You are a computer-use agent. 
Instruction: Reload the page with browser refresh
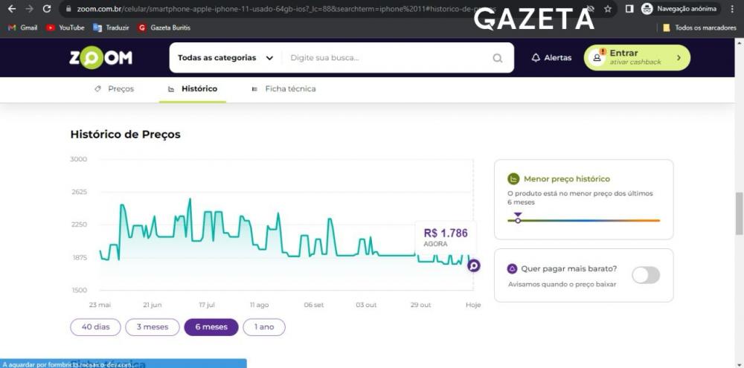[x=46, y=8]
